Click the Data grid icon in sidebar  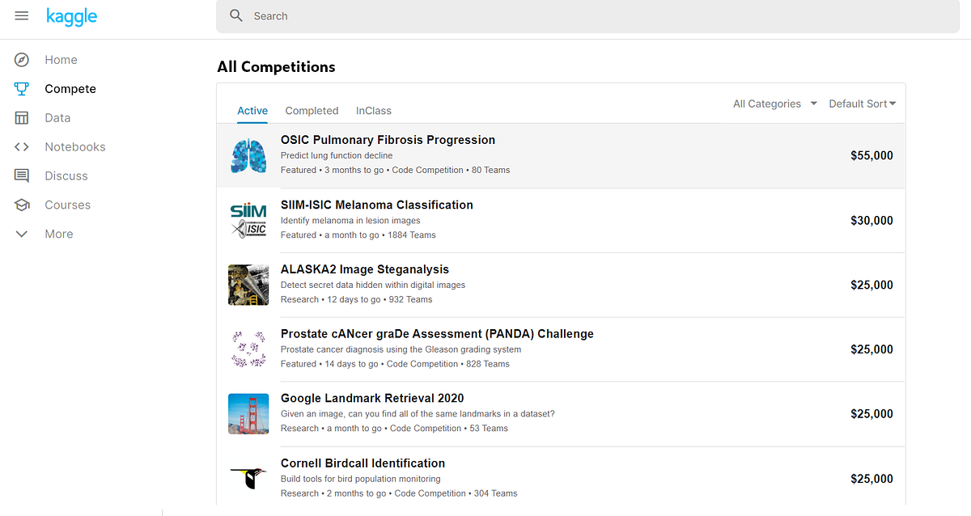(x=19, y=117)
